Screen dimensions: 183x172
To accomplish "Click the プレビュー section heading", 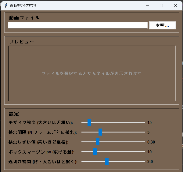I will (x=22, y=42).
